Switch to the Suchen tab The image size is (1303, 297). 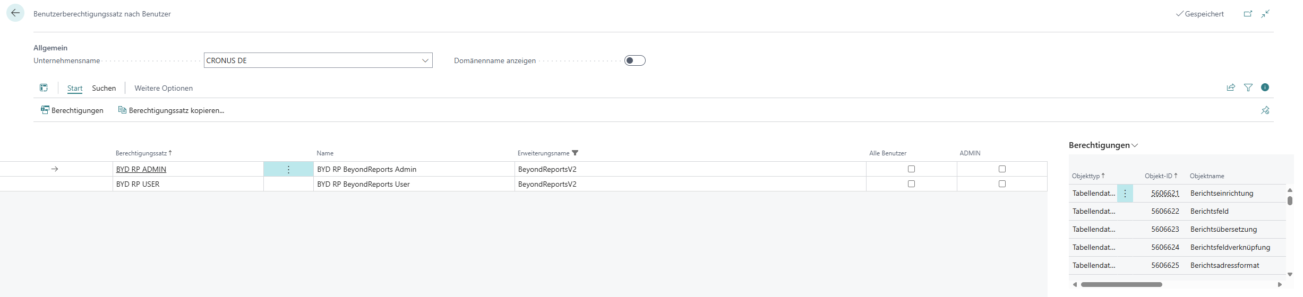point(104,88)
